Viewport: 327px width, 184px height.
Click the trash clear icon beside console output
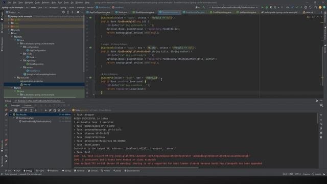(x=321, y=137)
